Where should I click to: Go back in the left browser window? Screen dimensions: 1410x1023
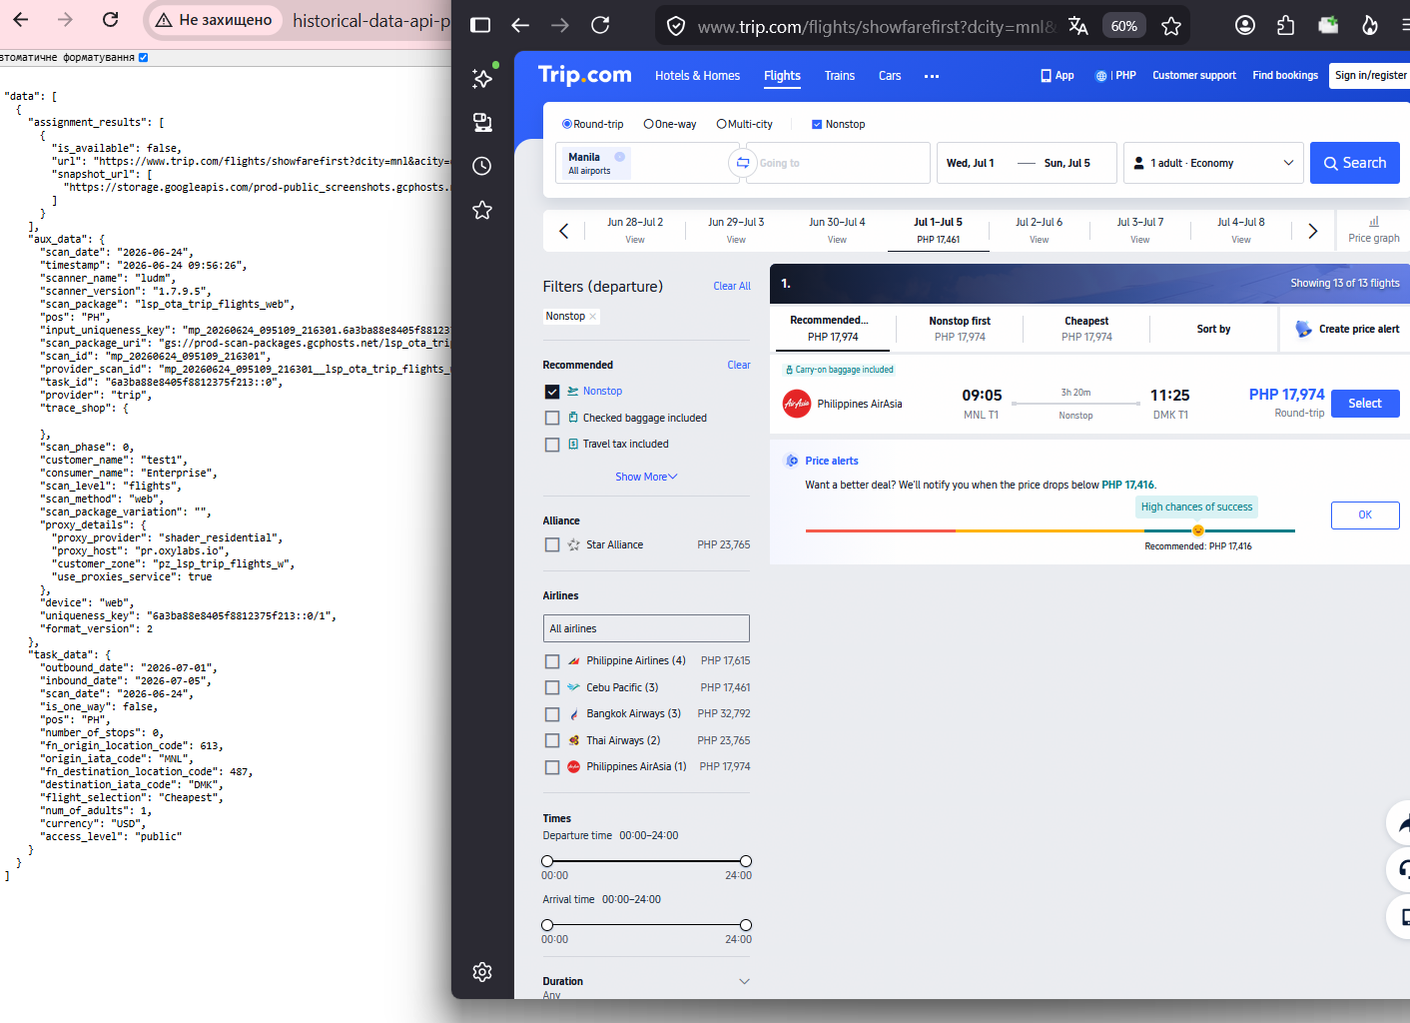tap(21, 19)
